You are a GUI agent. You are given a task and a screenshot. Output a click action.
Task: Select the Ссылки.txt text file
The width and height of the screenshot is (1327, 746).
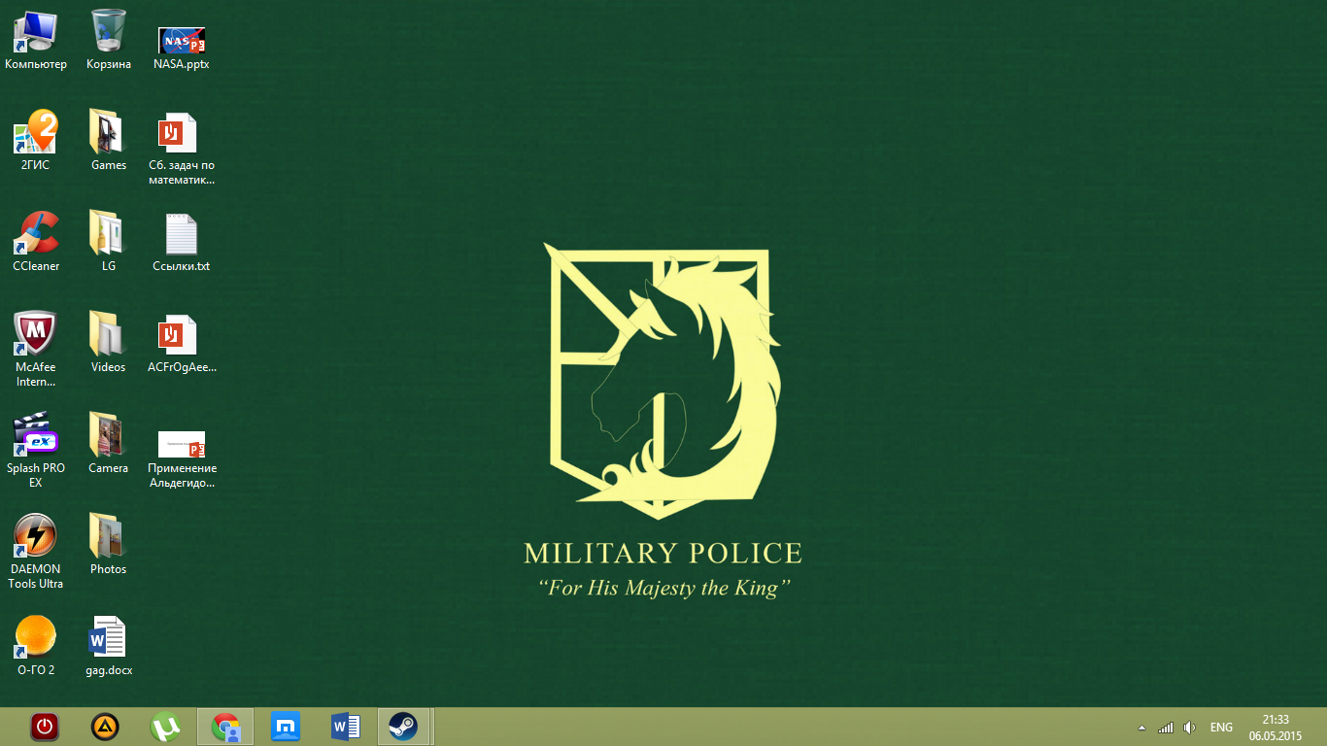tap(182, 242)
